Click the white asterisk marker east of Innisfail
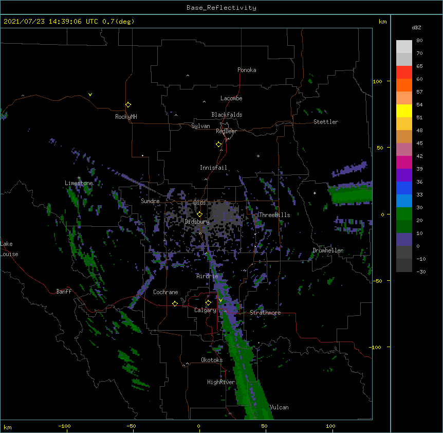This screenshot has width=443, height=433. [x=258, y=156]
